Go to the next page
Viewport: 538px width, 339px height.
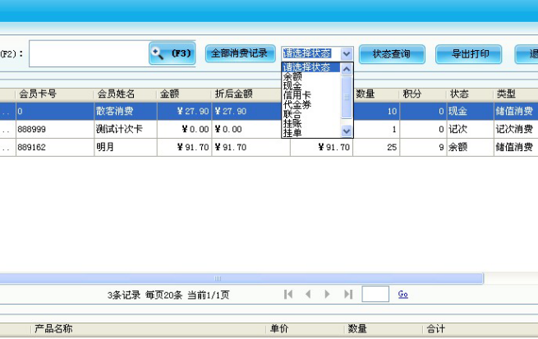point(327,294)
